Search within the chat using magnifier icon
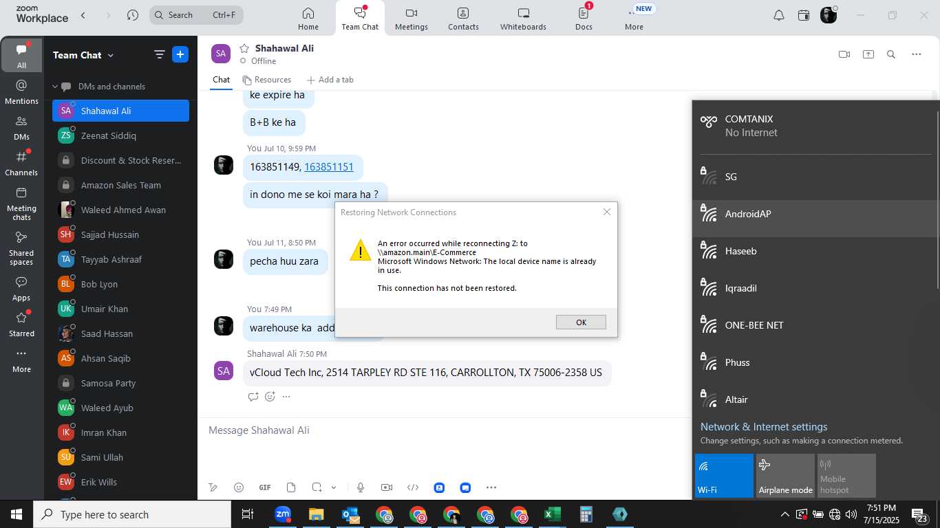940x528 pixels. [891, 54]
